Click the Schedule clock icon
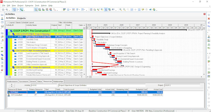The image size is (211, 112). 95,10
